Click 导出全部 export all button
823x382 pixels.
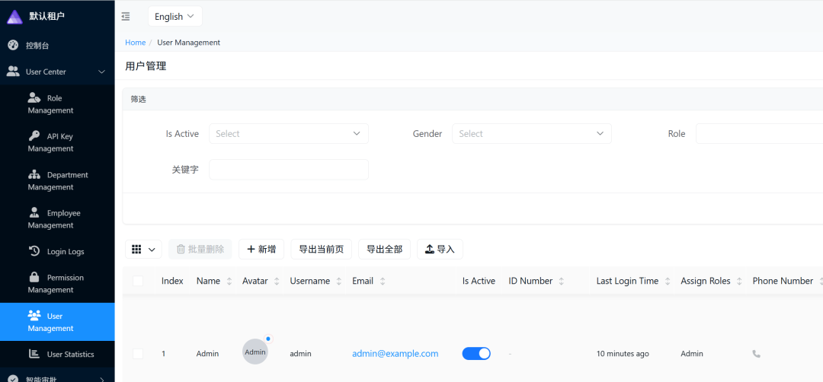click(384, 250)
